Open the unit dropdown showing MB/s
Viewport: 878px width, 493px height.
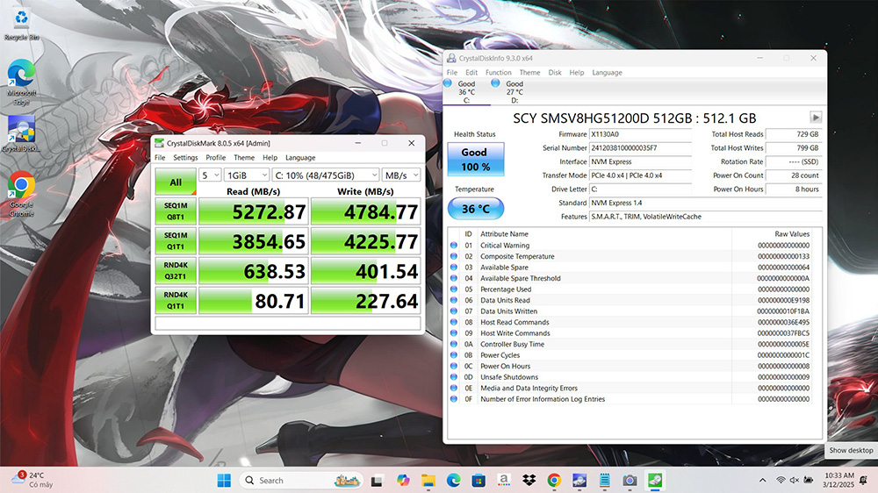pyautogui.click(x=401, y=175)
